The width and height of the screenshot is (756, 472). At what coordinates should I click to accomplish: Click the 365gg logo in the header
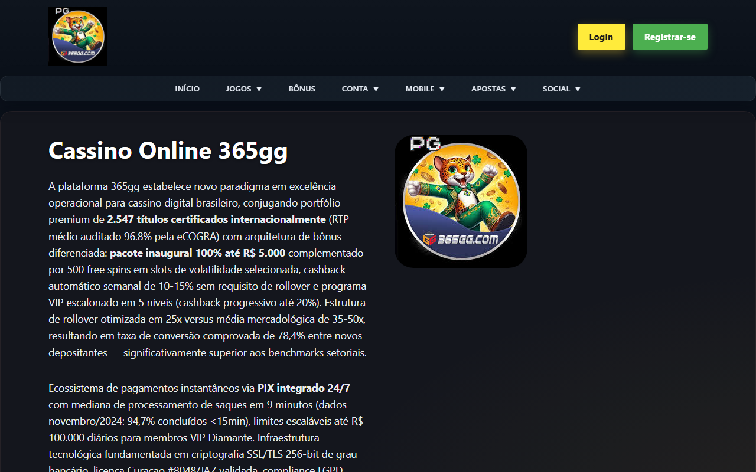(78, 37)
